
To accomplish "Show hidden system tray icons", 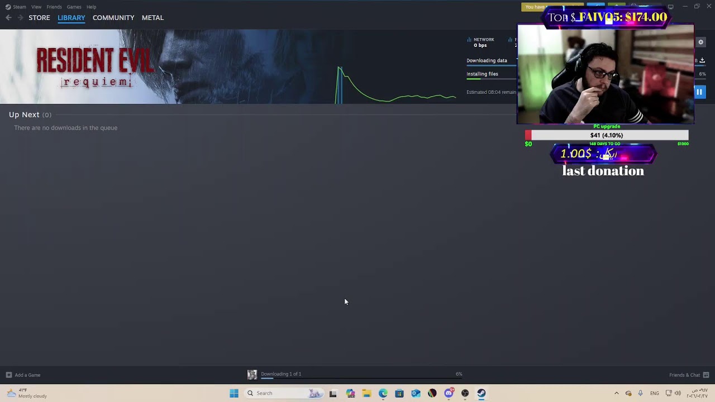I will [x=617, y=393].
